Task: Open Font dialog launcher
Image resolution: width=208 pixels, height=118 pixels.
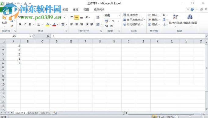Action: click(66, 31)
